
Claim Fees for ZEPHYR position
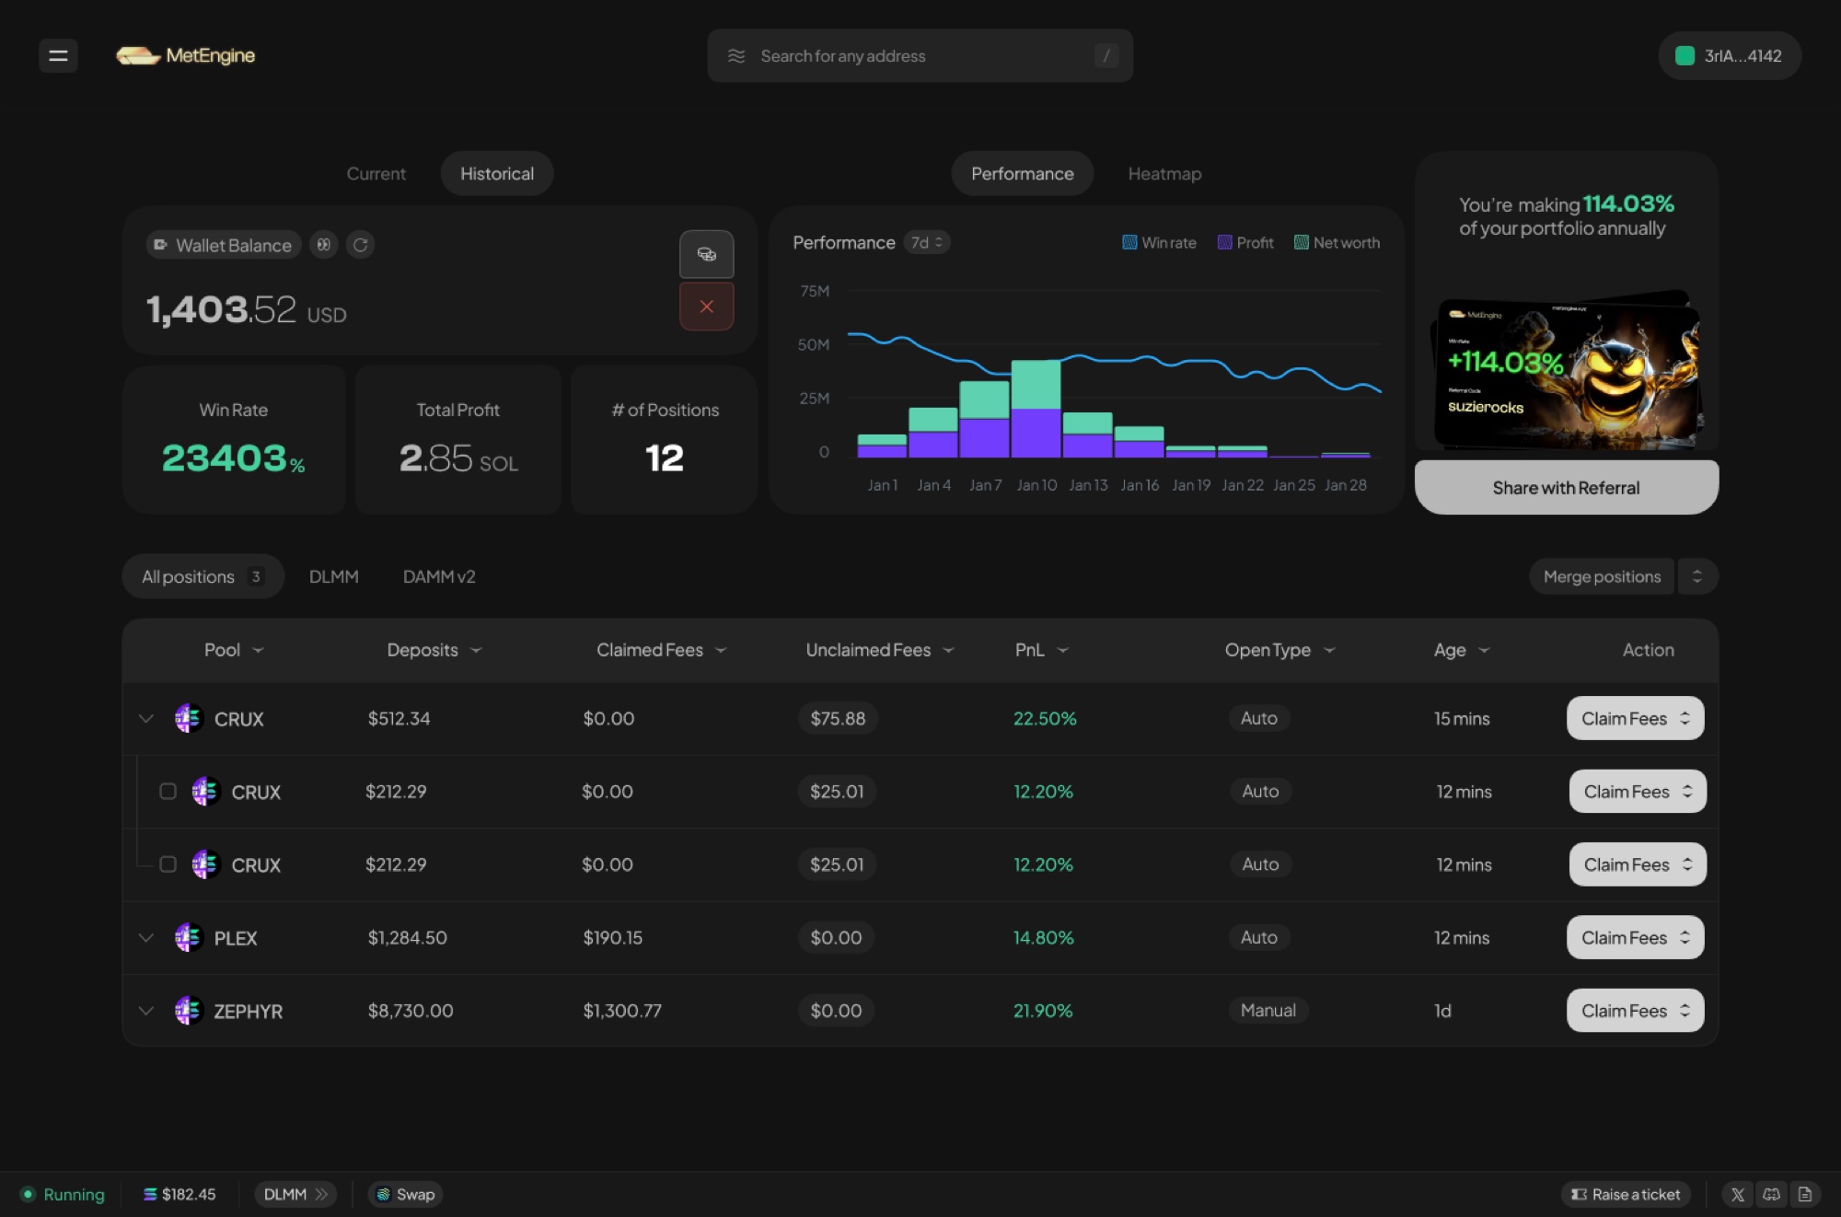[x=1635, y=1010]
